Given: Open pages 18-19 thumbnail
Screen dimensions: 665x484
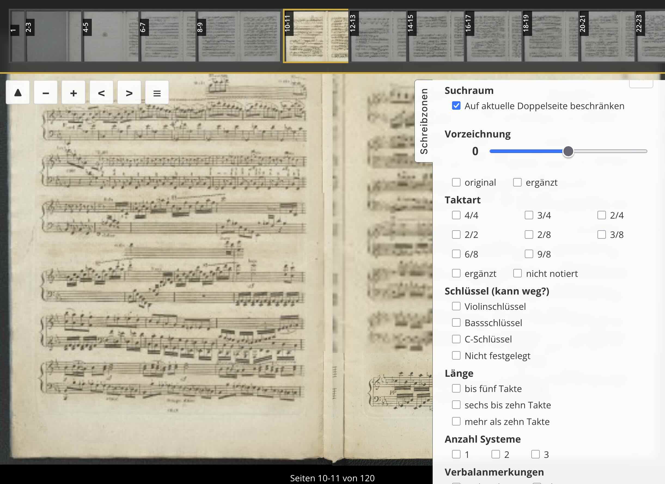Looking at the screenshot, I should point(551,36).
